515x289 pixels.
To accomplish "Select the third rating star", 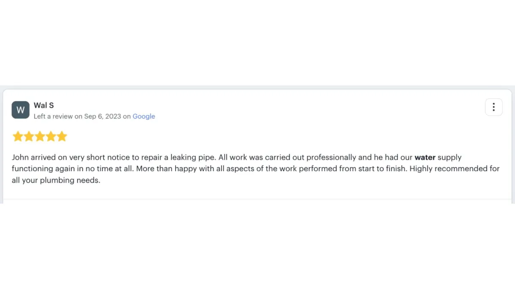I will coord(40,137).
